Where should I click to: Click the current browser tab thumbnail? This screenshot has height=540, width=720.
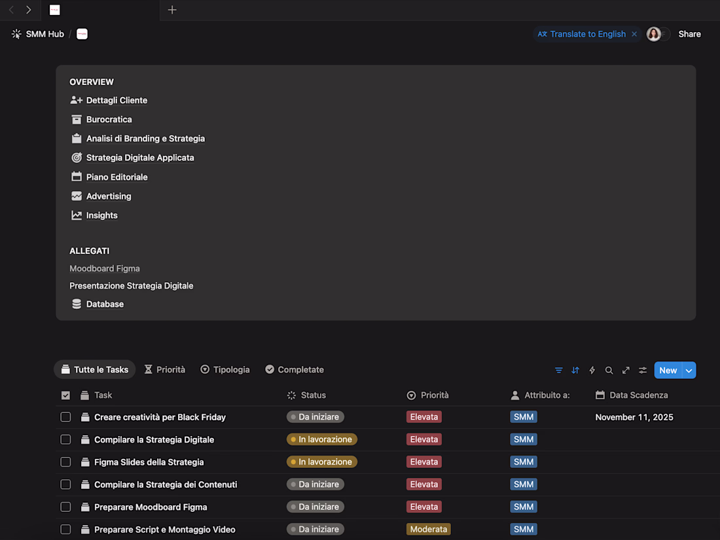(x=54, y=10)
